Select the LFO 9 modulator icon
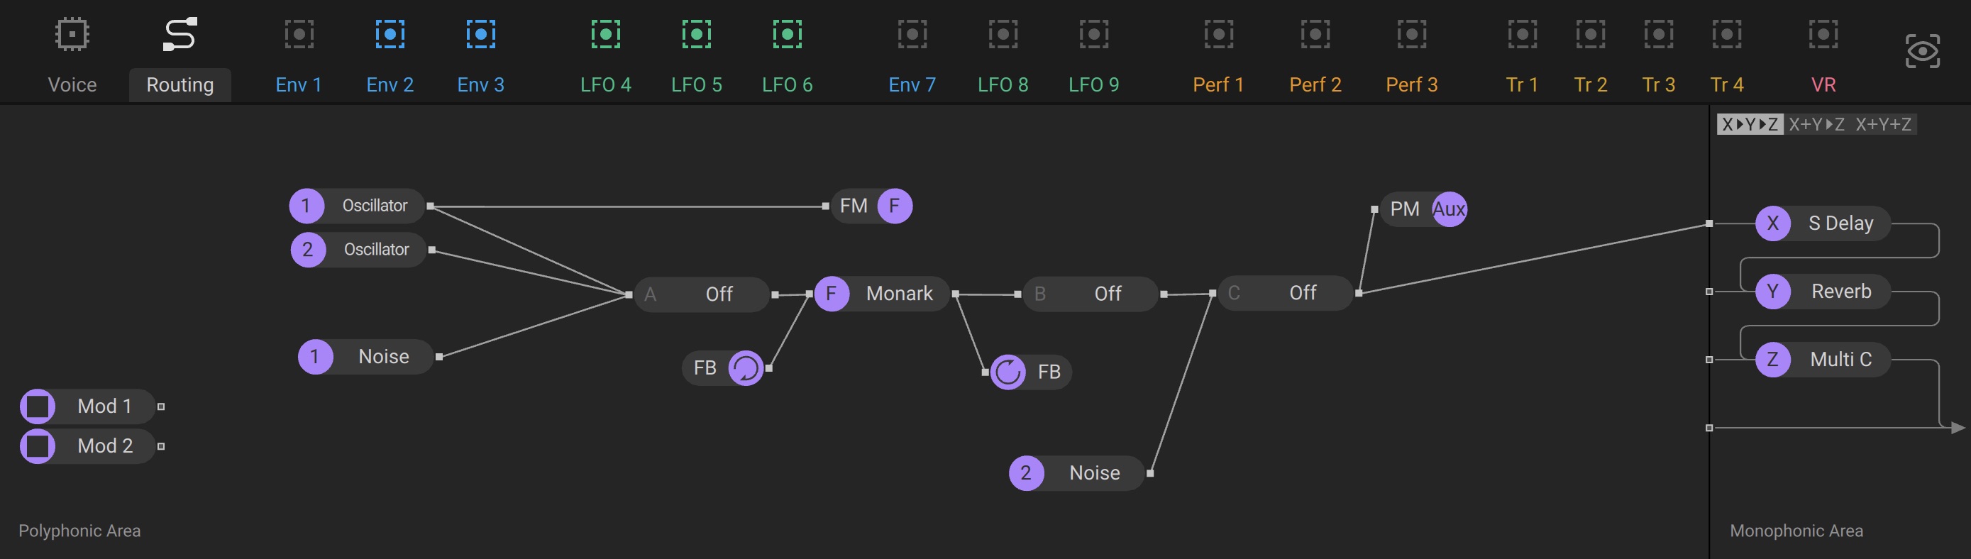1971x559 pixels. 1094,35
